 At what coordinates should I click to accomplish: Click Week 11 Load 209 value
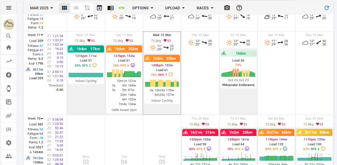click(36, 41)
